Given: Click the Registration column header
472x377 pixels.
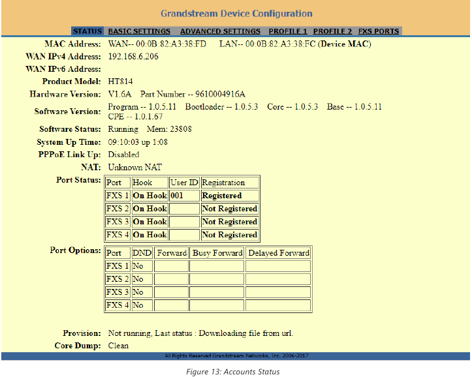Looking at the screenshot, I should point(230,183).
